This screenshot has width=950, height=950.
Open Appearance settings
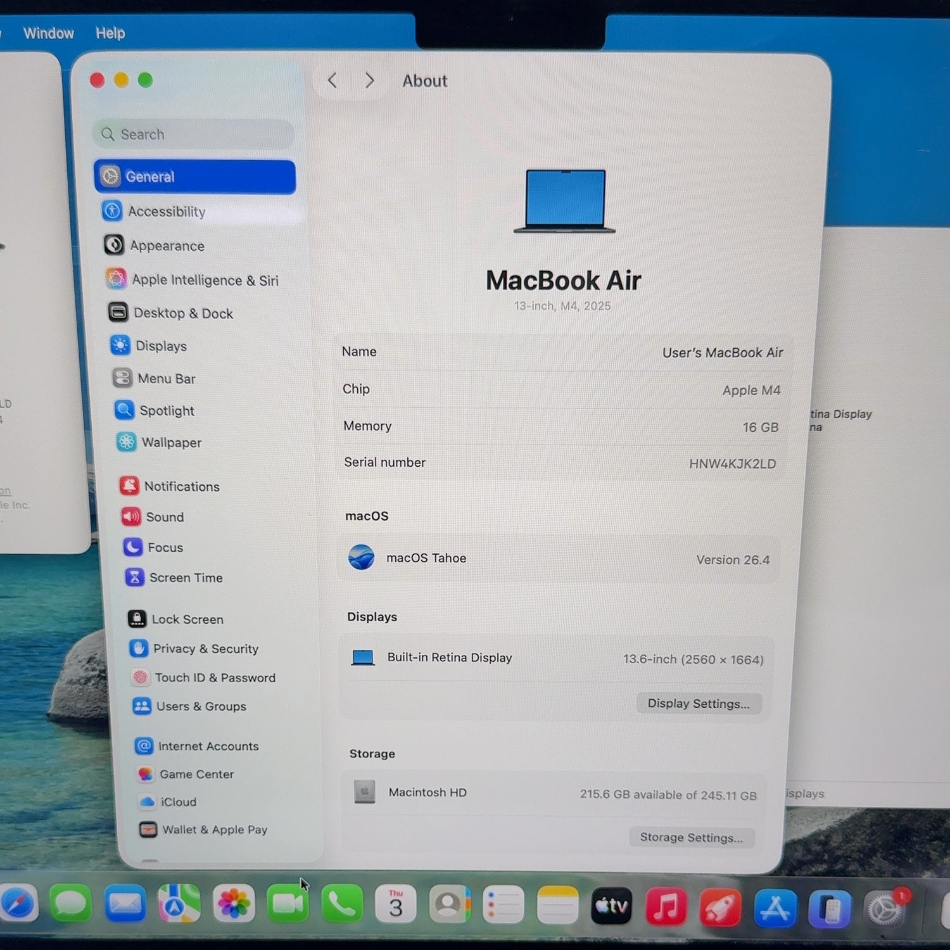click(x=154, y=245)
